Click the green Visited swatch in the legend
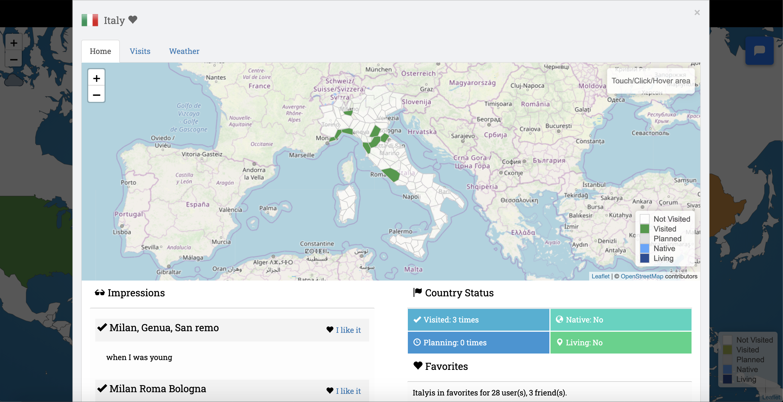Image resolution: width=783 pixels, height=402 pixels. pos(645,229)
